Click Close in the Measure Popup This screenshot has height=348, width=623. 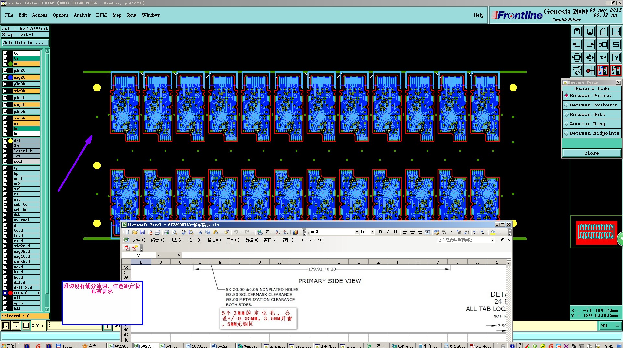[x=592, y=153]
